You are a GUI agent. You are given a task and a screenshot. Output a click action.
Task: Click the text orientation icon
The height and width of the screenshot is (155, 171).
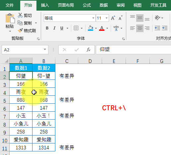[157, 18]
